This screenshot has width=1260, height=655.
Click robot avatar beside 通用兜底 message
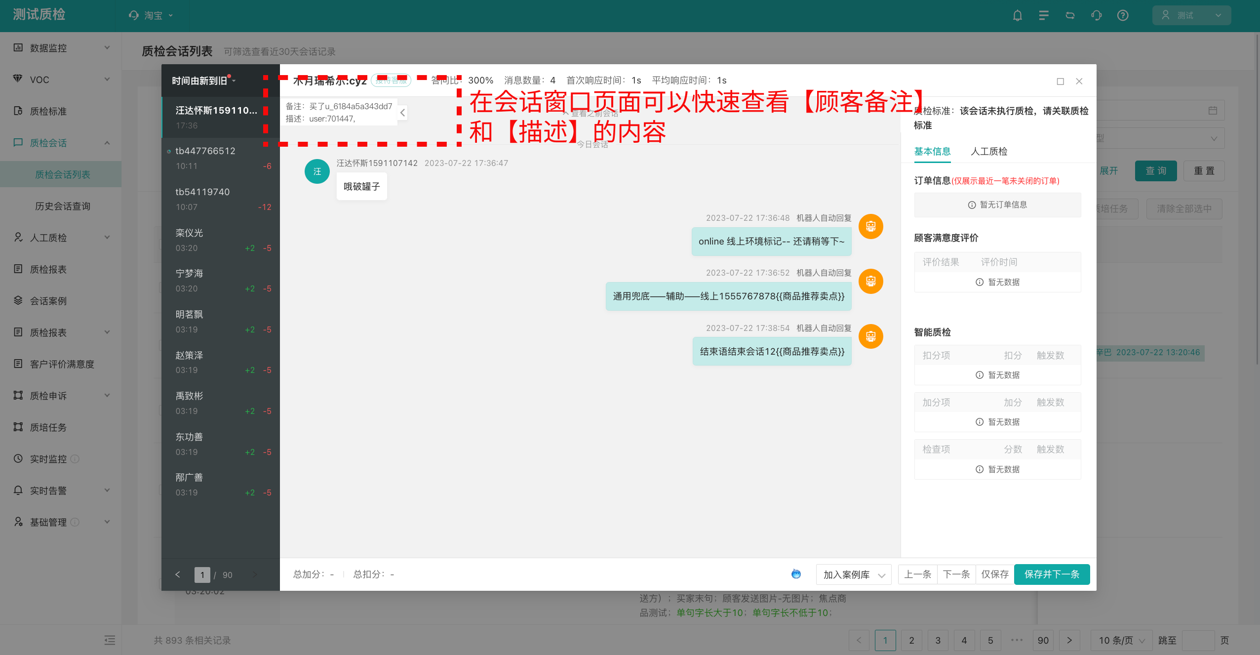coord(871,282)
